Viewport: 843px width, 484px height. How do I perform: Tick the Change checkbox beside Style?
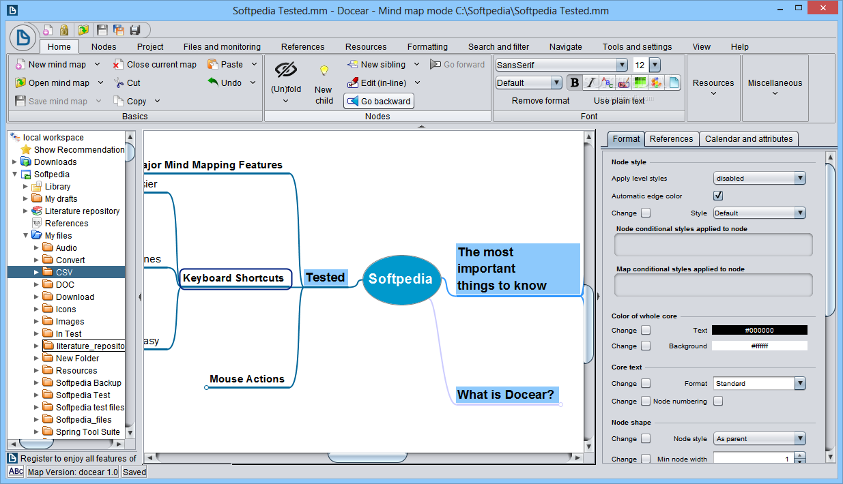pyautogui.click(x=646, y=213)
